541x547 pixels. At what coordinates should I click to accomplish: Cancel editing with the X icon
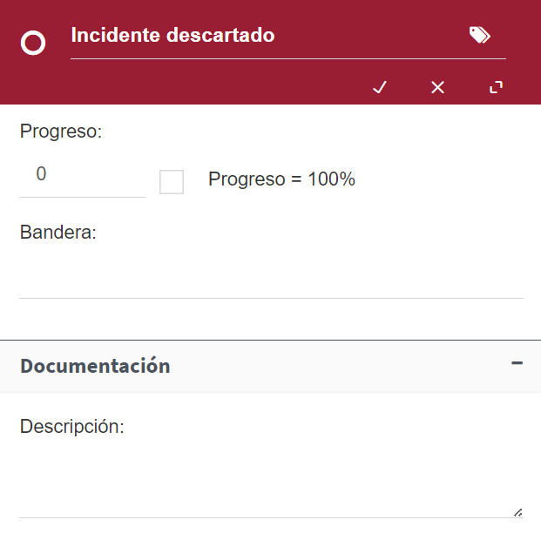tap(437, 87)
